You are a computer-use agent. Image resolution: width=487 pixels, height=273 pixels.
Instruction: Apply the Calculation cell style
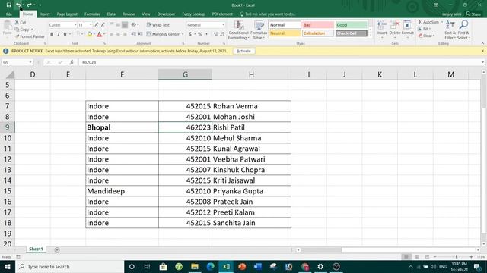[x=318, y=33]
